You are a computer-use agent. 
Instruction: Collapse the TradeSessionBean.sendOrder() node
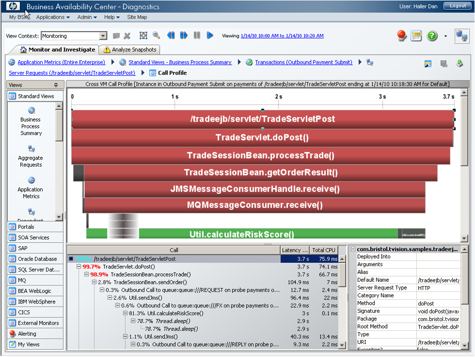pos(94,282)
